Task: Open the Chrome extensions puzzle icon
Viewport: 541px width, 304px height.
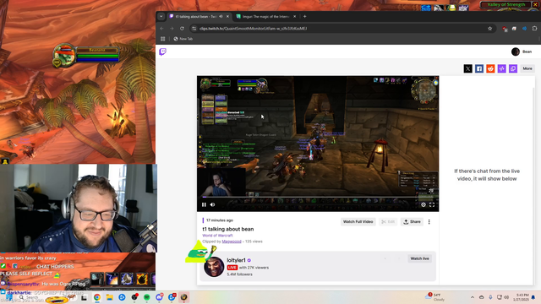Action: 534,29
